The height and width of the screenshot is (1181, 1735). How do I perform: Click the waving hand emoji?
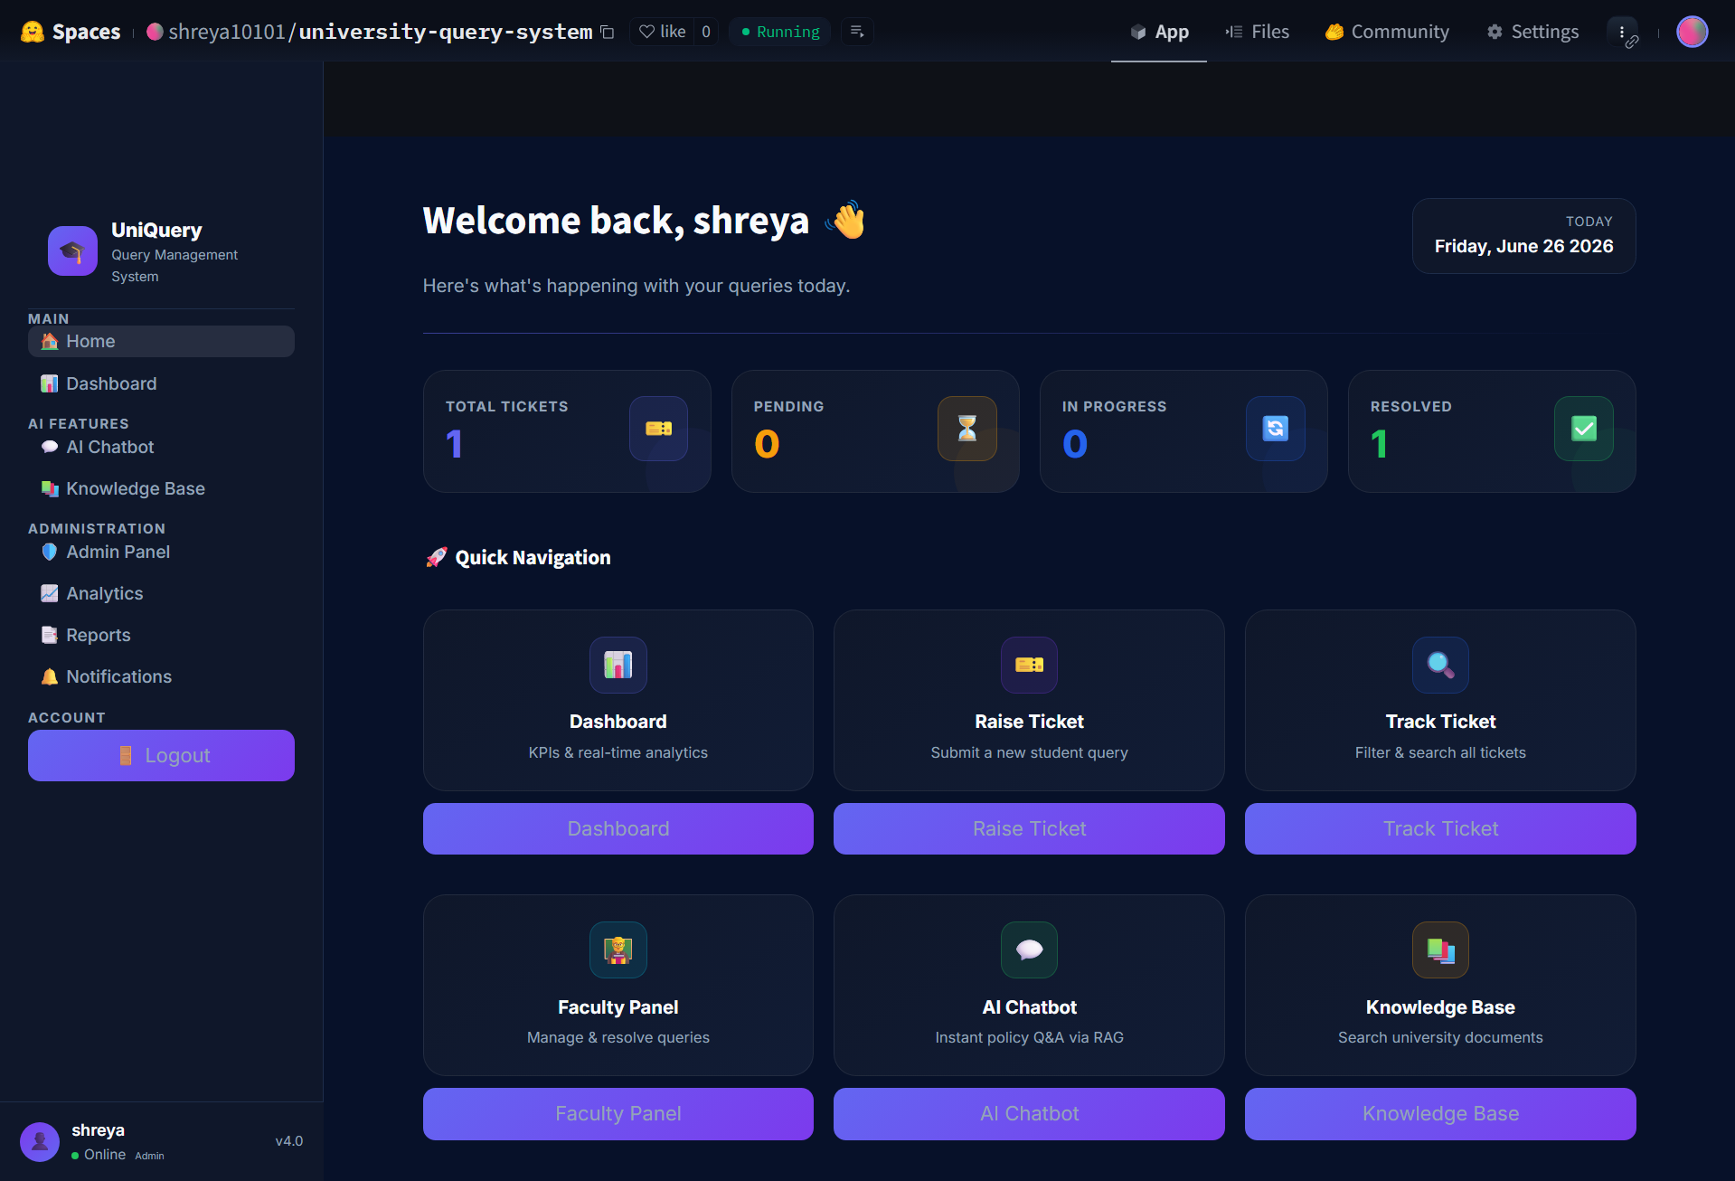click(x=847, y=220)
